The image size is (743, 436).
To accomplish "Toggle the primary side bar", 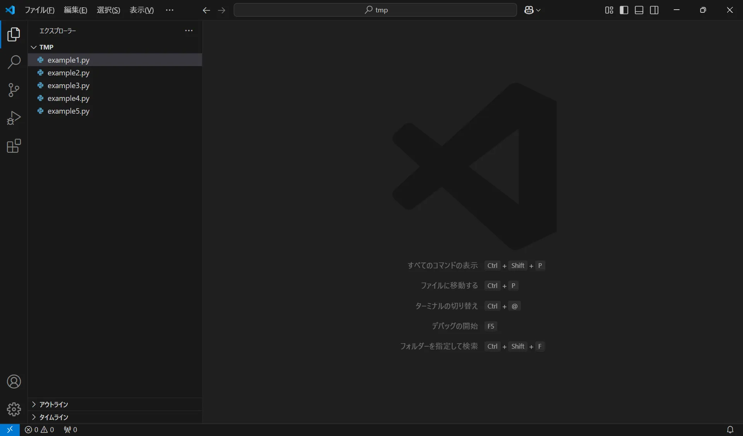I will click(624, 10).
